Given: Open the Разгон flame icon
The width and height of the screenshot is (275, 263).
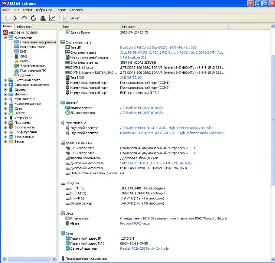Looking at the screenshot, I should (17, 61).
